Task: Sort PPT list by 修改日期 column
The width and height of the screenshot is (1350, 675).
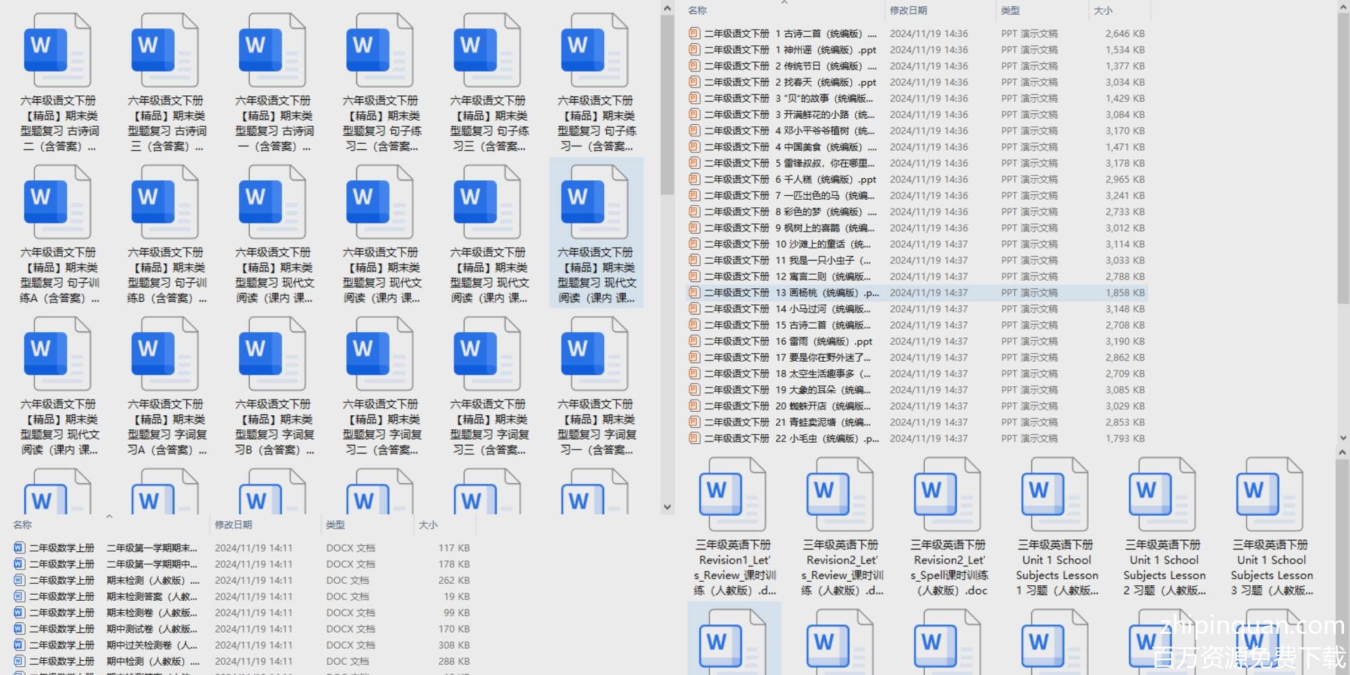Action: [908, 11]
